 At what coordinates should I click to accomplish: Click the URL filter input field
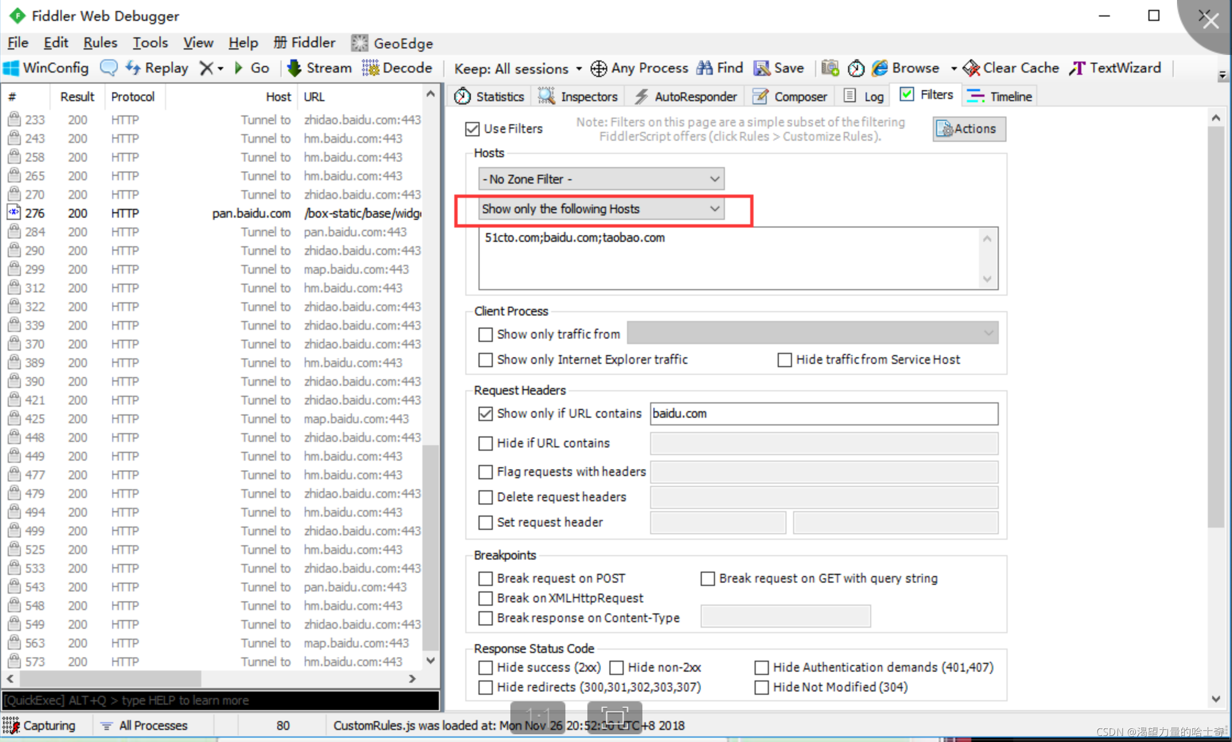click(x=823, y=413)
